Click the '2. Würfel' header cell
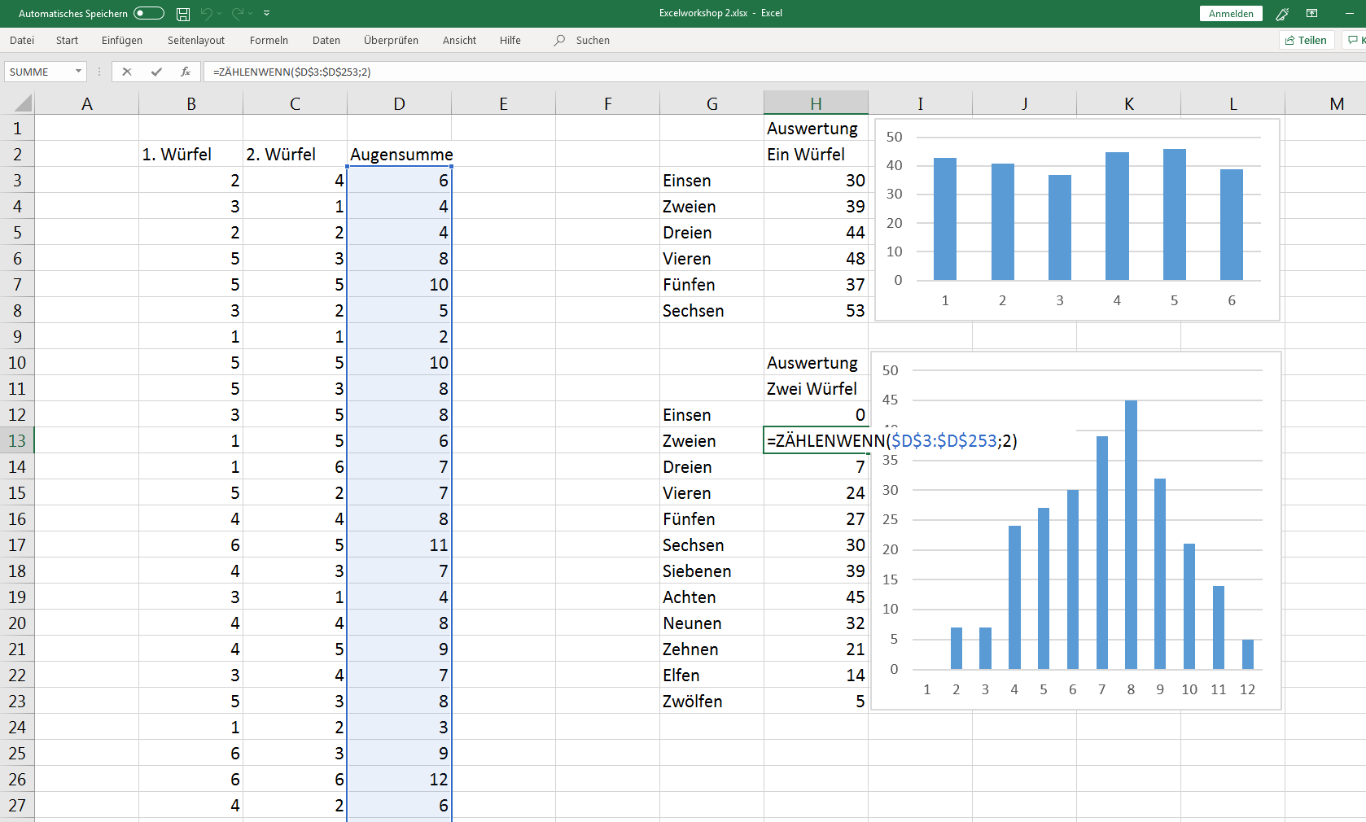The height and width of the screenshot is (822, 1366). click(295, 154)
